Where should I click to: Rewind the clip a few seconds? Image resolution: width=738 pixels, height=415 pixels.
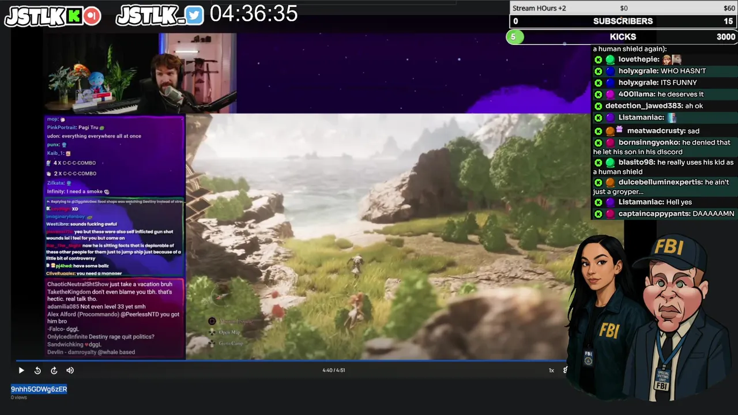pyautogui.click(x=37, y=371)
